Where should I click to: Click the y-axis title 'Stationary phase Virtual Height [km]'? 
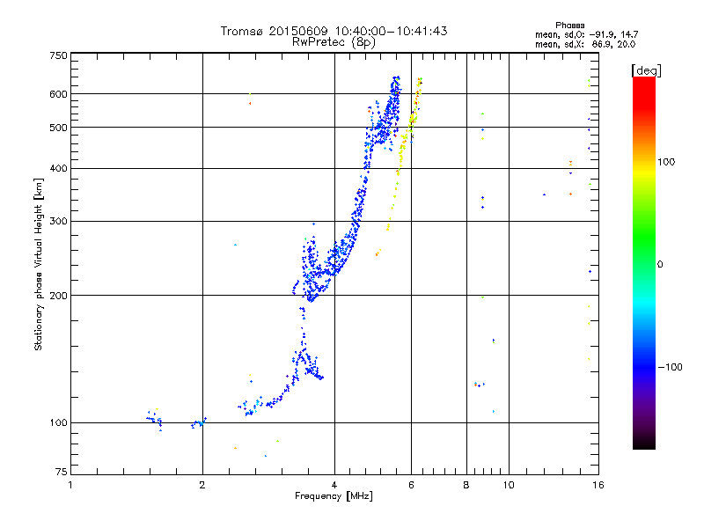point(39,264)
